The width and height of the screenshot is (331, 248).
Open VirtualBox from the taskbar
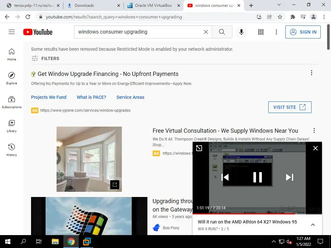(x=87, y=242)
